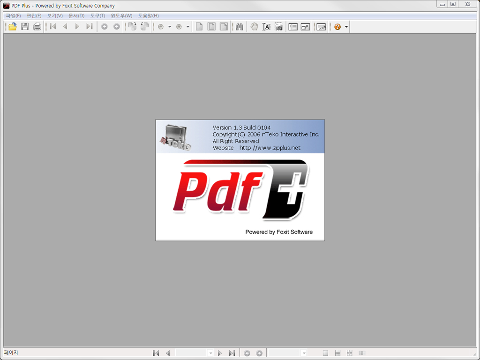
Task: Select the third page-fit view icon
Action: pos(224,27)
